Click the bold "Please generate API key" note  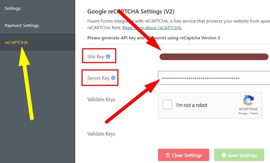click(x=154, y=38)
